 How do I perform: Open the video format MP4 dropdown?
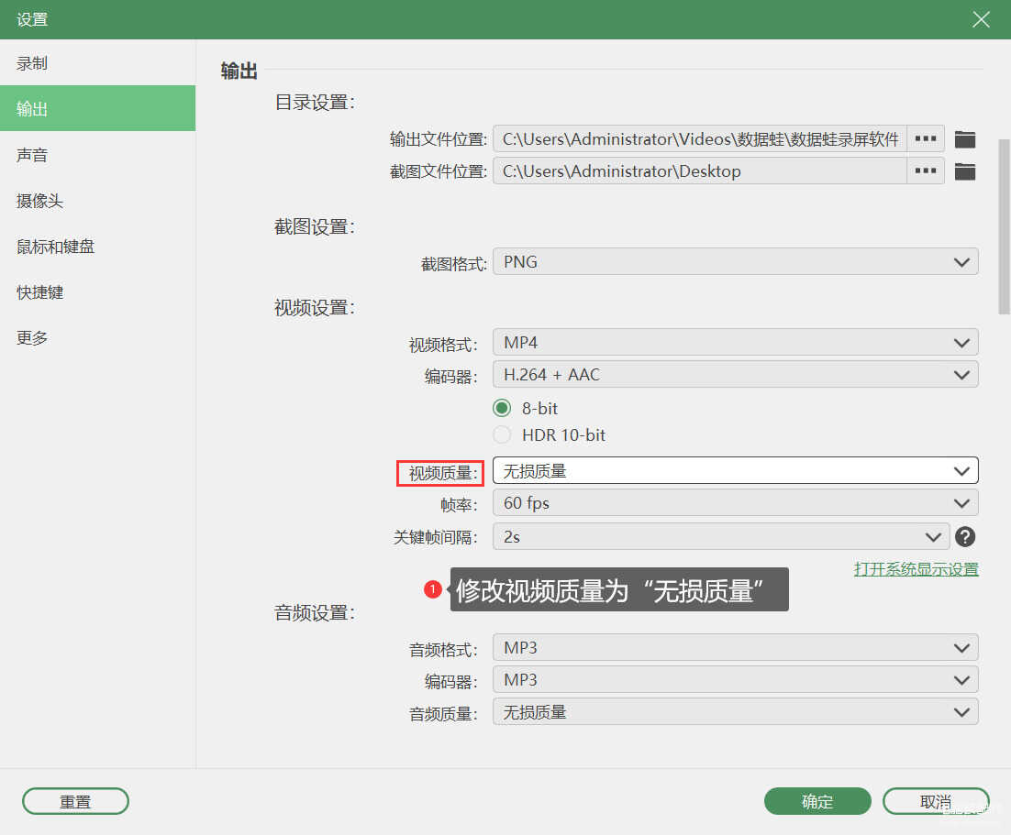click(x=735, y=342)
